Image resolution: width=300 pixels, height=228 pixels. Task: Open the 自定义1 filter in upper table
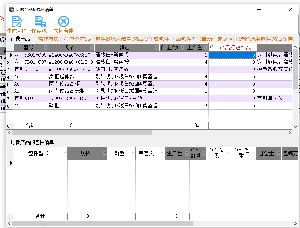182,47
